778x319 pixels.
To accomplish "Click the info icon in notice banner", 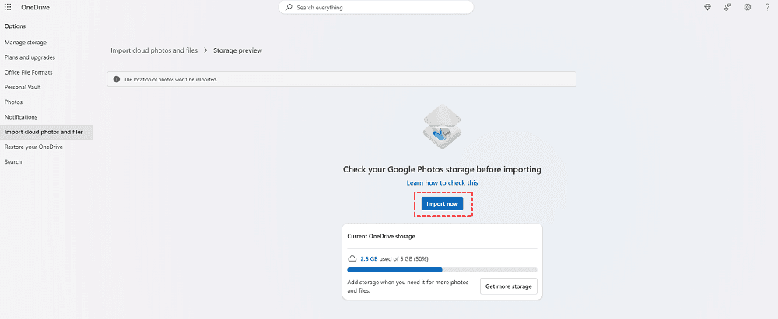I will click(x=117, y=79).
